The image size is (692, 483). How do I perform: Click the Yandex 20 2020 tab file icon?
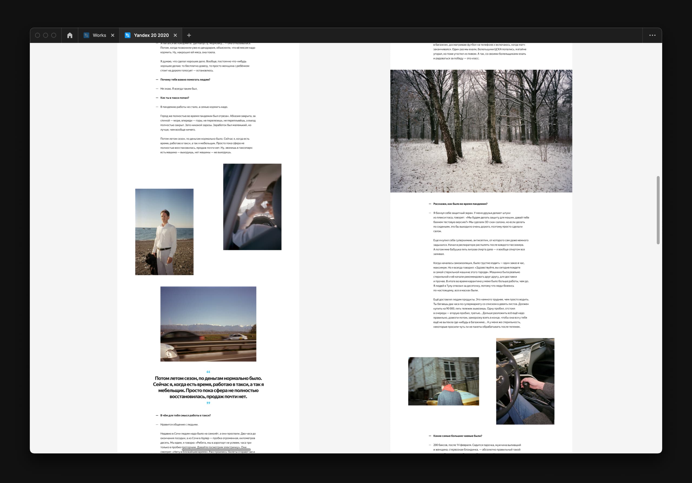click(x=128, y=35)
